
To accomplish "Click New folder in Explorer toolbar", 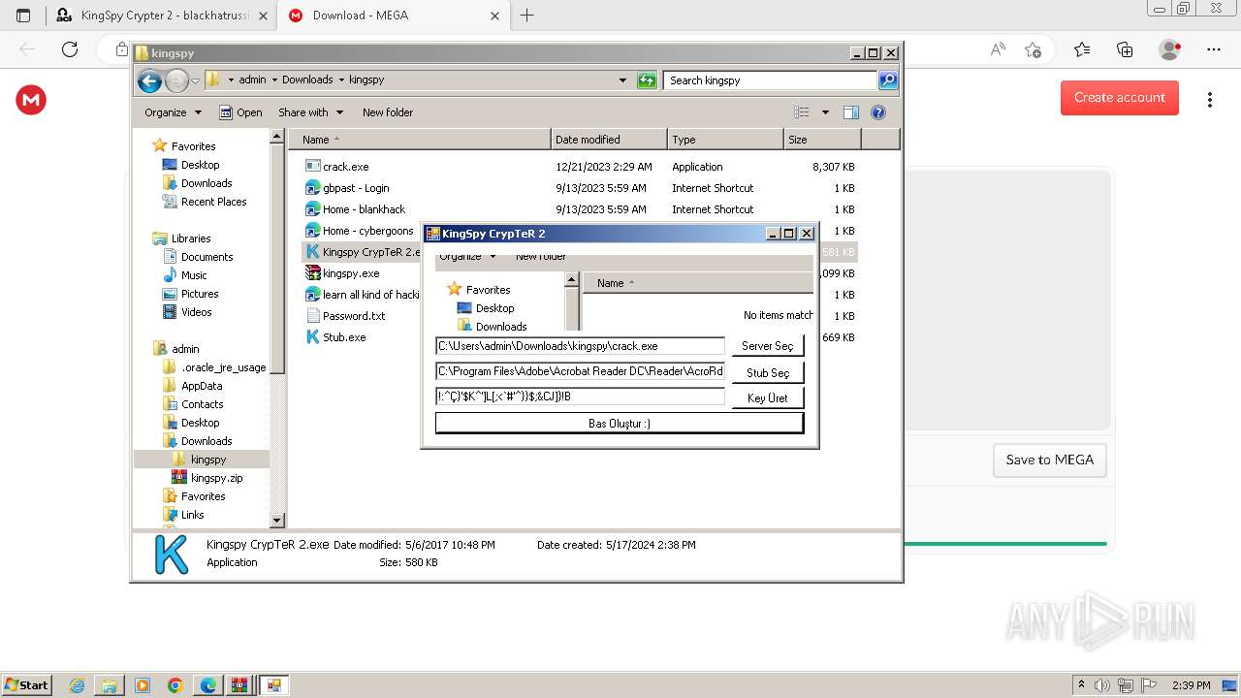I will [x=388, y=112].
